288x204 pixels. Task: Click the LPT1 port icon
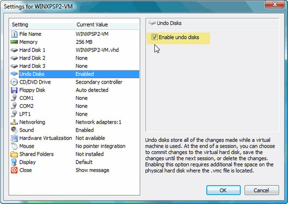point(14,114)
